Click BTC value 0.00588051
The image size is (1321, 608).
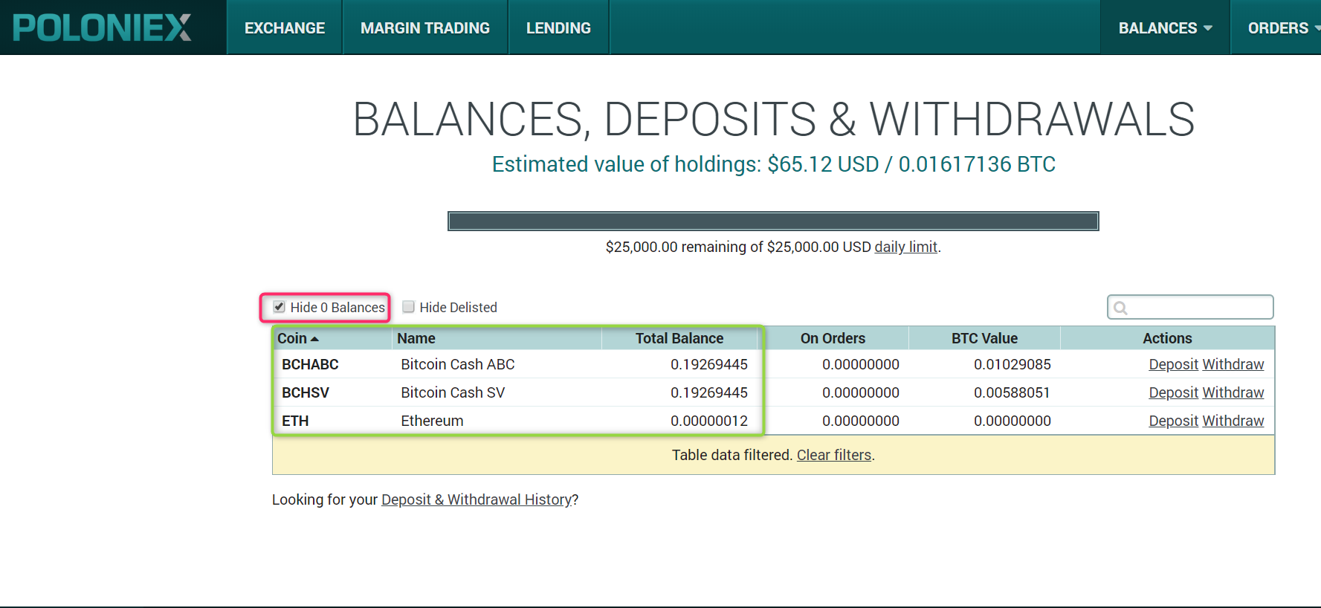(1012, 392)
